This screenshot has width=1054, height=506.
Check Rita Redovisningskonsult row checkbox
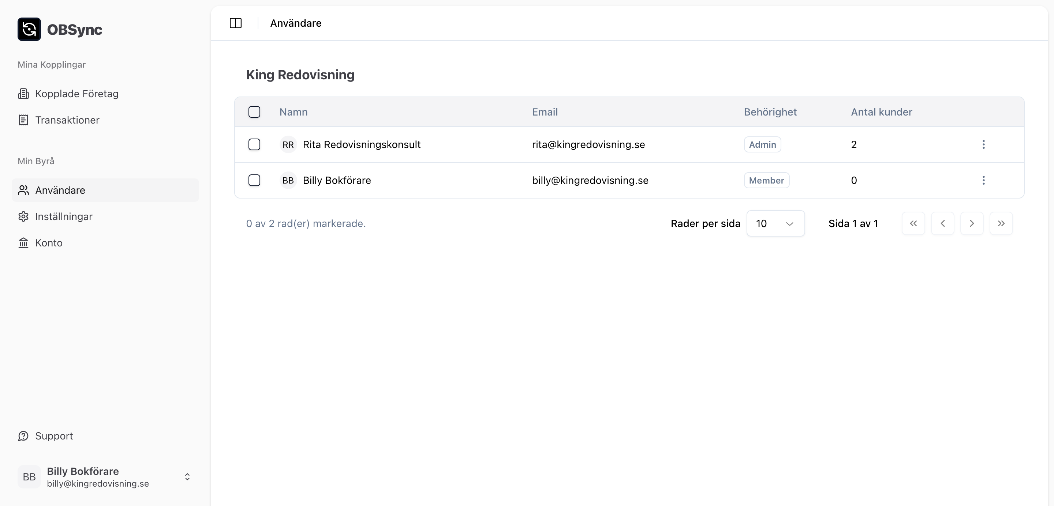[254, 144]
